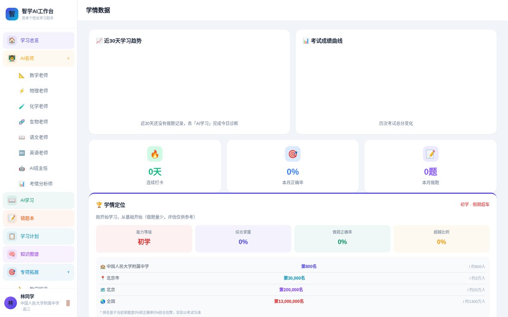Viewport: 508px width, 317px height.
Task: Click the / 约800人 total text
Action: (477, 267)
